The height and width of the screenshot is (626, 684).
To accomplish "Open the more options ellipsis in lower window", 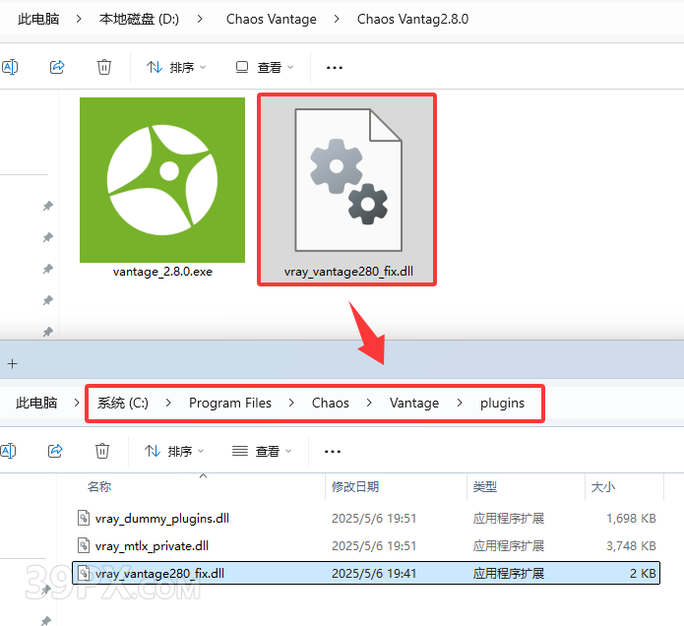I will tap(333, 452).
